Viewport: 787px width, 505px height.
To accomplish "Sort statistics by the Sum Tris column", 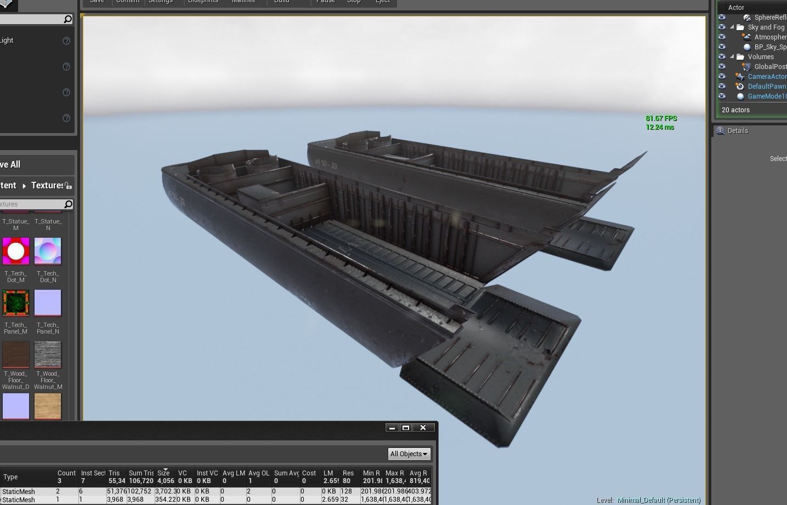I will point(141,477).
